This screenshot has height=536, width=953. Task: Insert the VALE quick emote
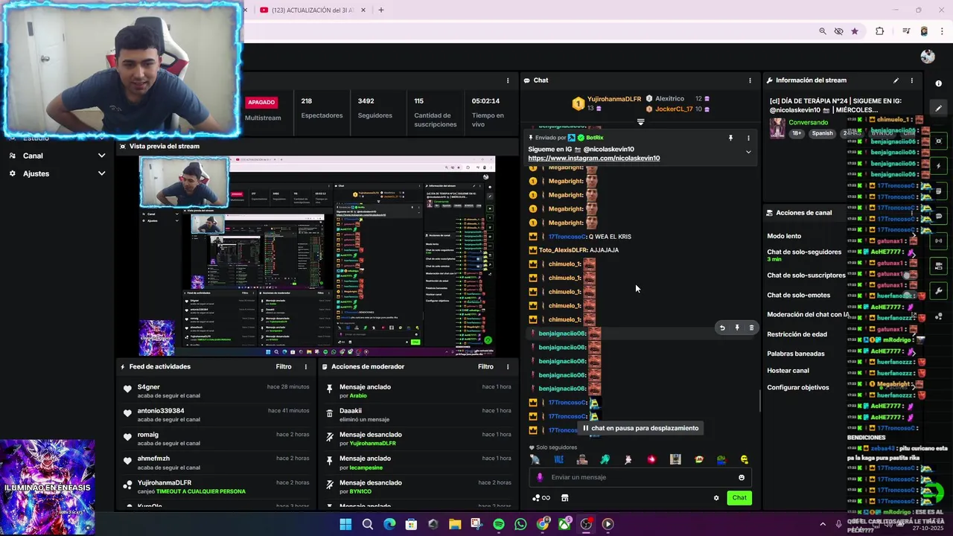558,460
